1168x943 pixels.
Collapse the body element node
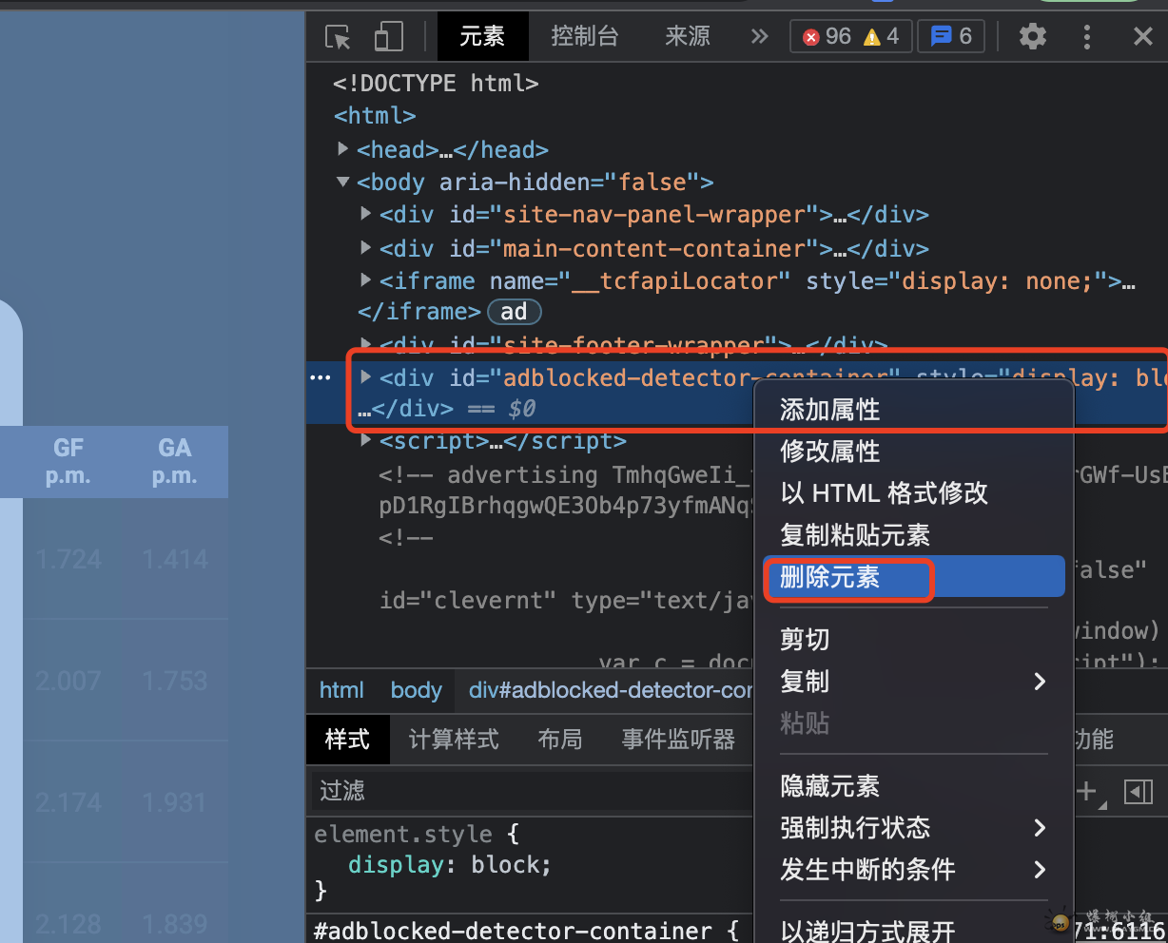point(343,182)
